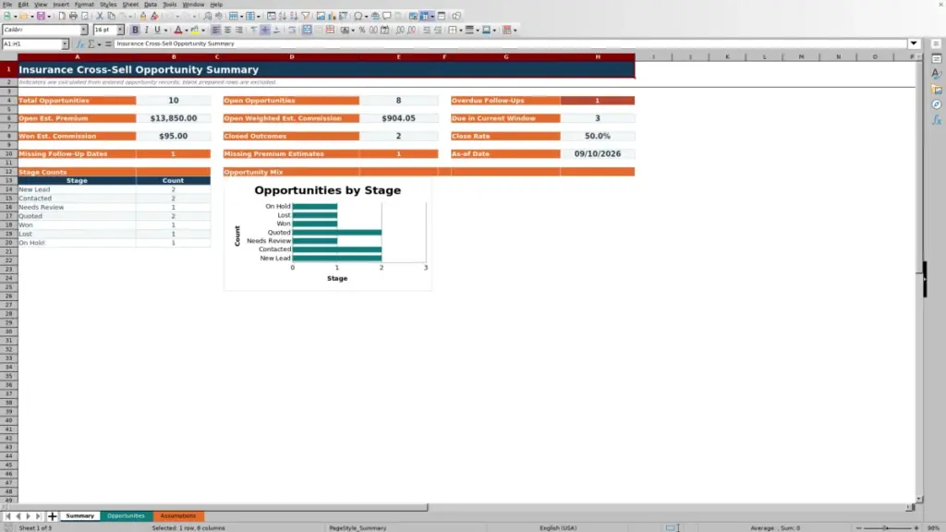Click the Align Right icon

pos(239,30)
